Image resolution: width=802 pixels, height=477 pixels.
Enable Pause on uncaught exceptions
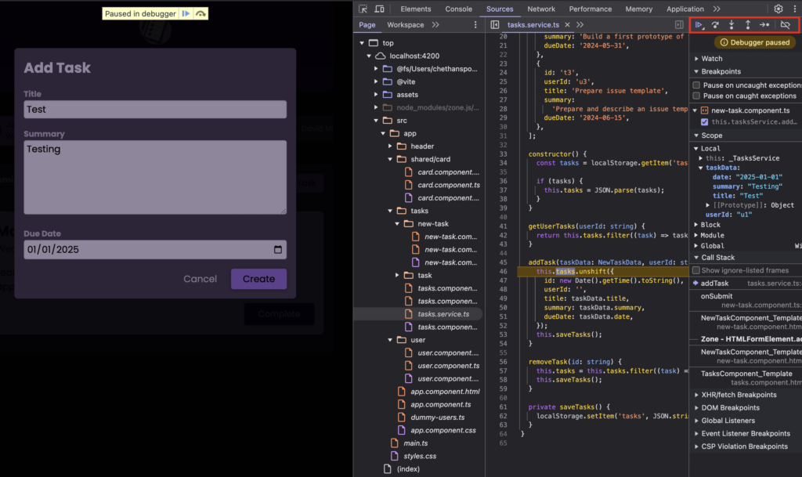click(696, 85)
